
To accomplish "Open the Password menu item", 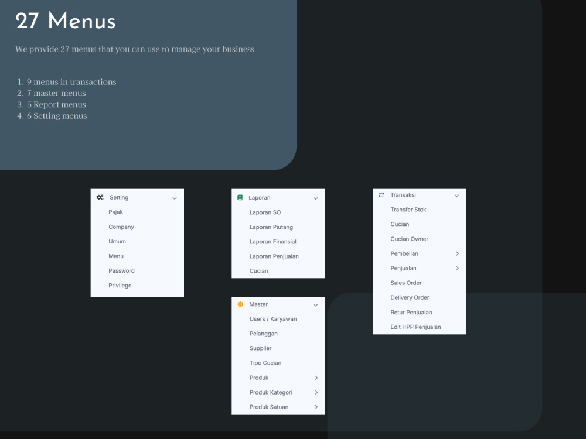I will [x=121, y=270].
